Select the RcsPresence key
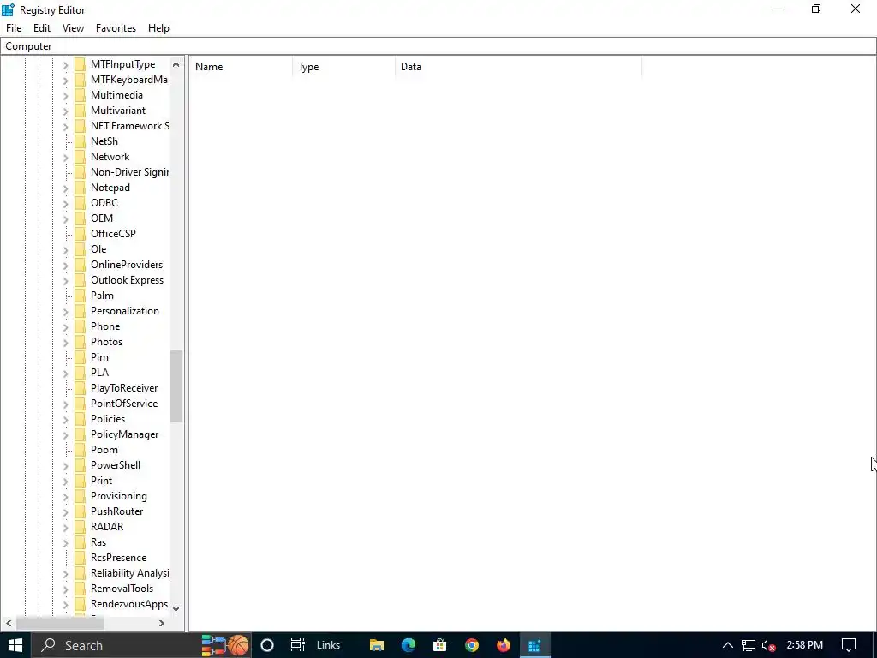 click(118, 558)
